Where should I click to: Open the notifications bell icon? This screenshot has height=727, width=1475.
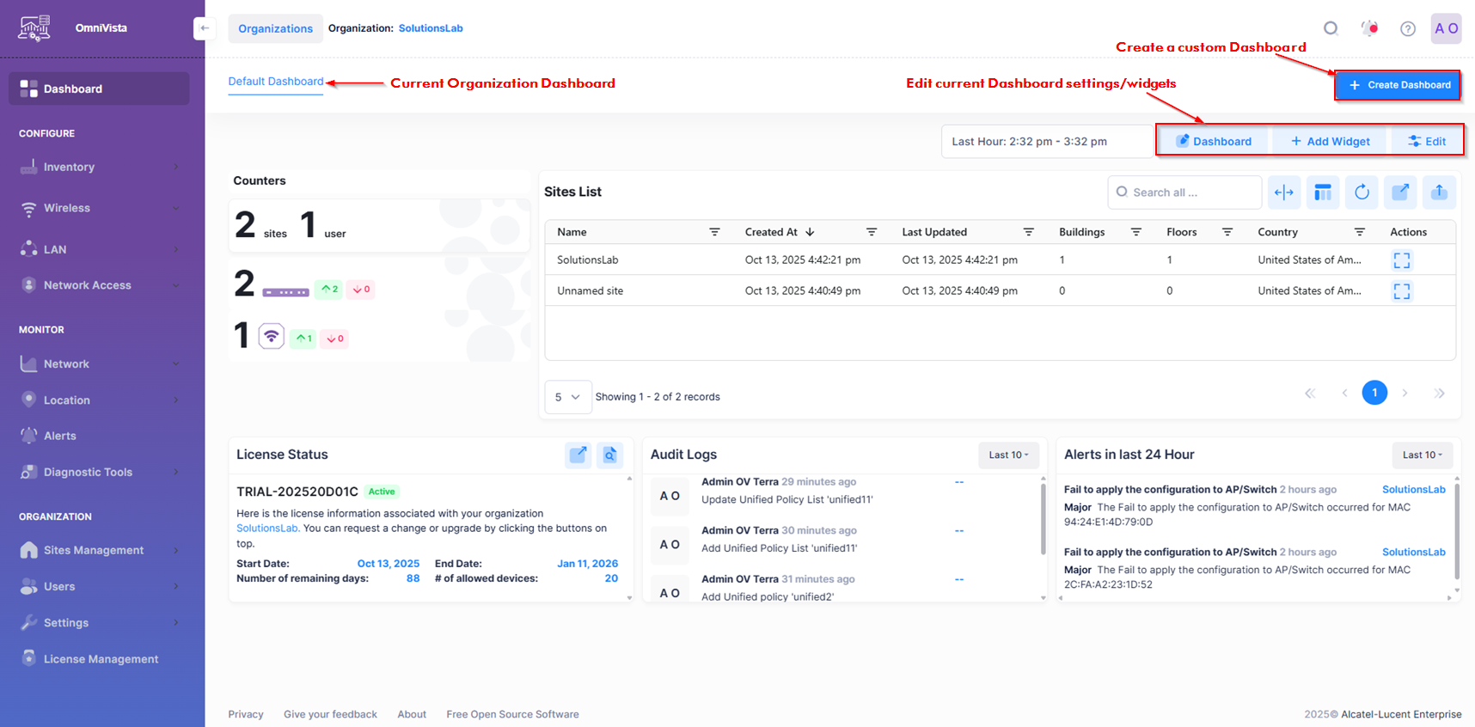click(x=1369, y=28)
